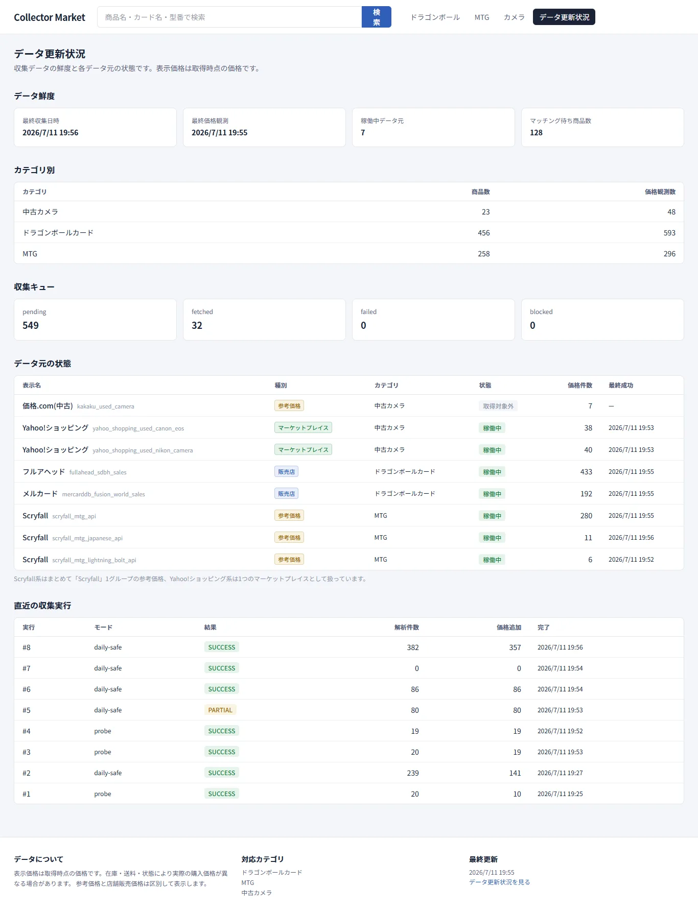Click the ドラゴンボールカード row in category table
The height and width of the screenshot is (913, 698).
click(349, 233)
